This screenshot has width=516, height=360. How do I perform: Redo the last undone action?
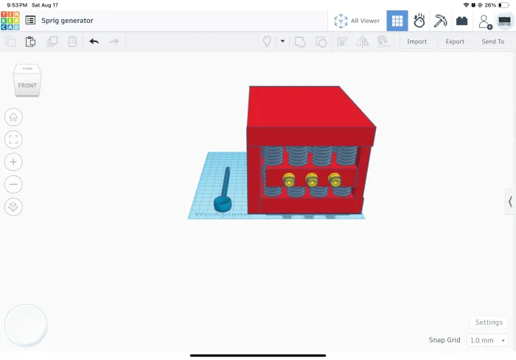click(114, 41)
